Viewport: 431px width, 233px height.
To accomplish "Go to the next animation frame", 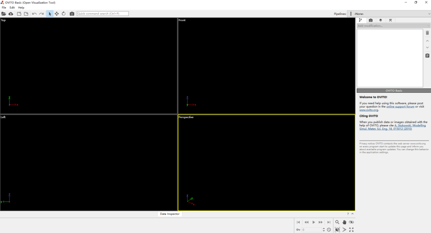I will point(320,222).
